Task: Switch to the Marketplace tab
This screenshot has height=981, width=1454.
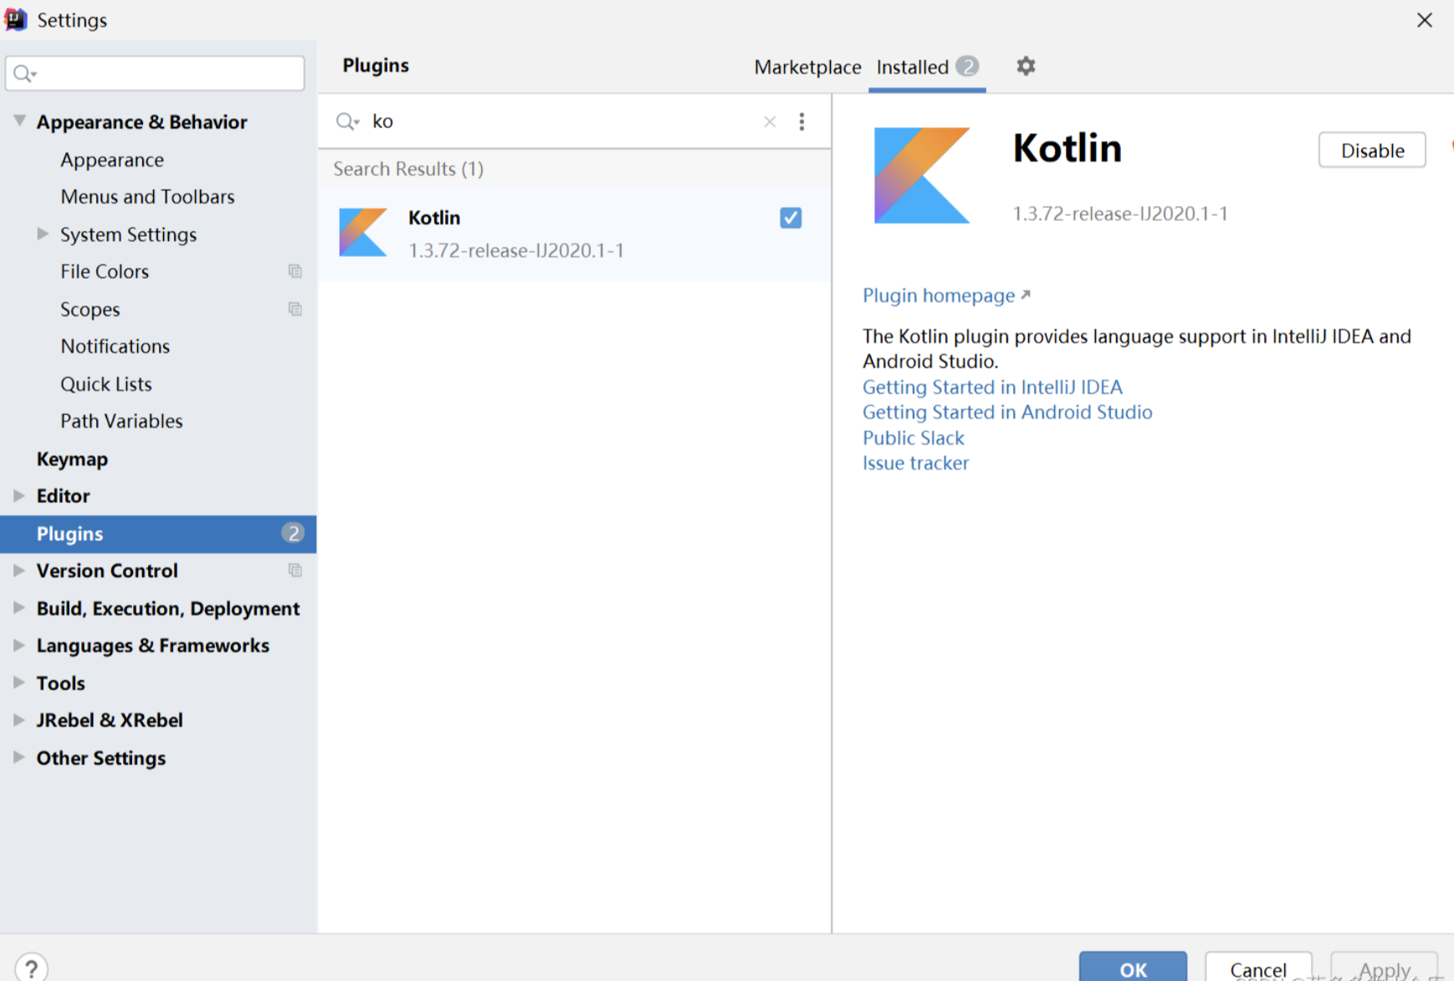Action: pyautogui.click(x=807, y=67)
